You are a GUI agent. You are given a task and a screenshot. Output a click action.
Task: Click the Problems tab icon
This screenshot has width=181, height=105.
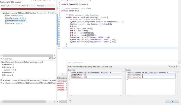point(58,78)
